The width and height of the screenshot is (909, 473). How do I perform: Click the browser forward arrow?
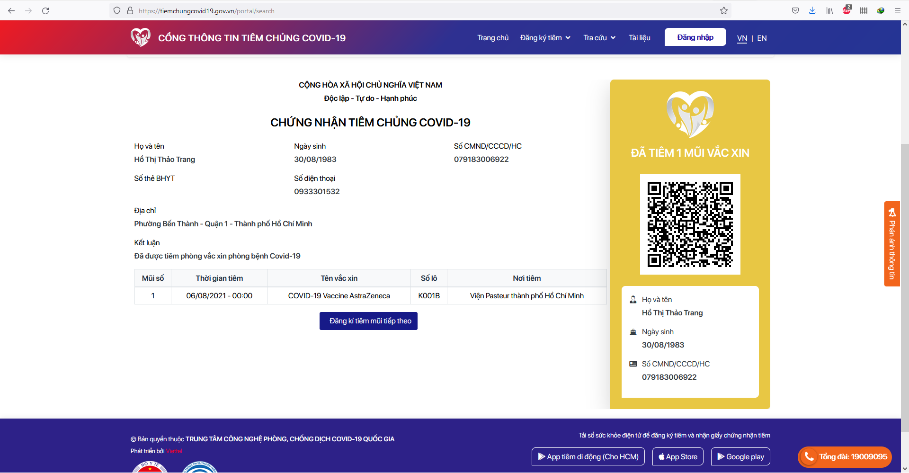click(x=28, y=10)
